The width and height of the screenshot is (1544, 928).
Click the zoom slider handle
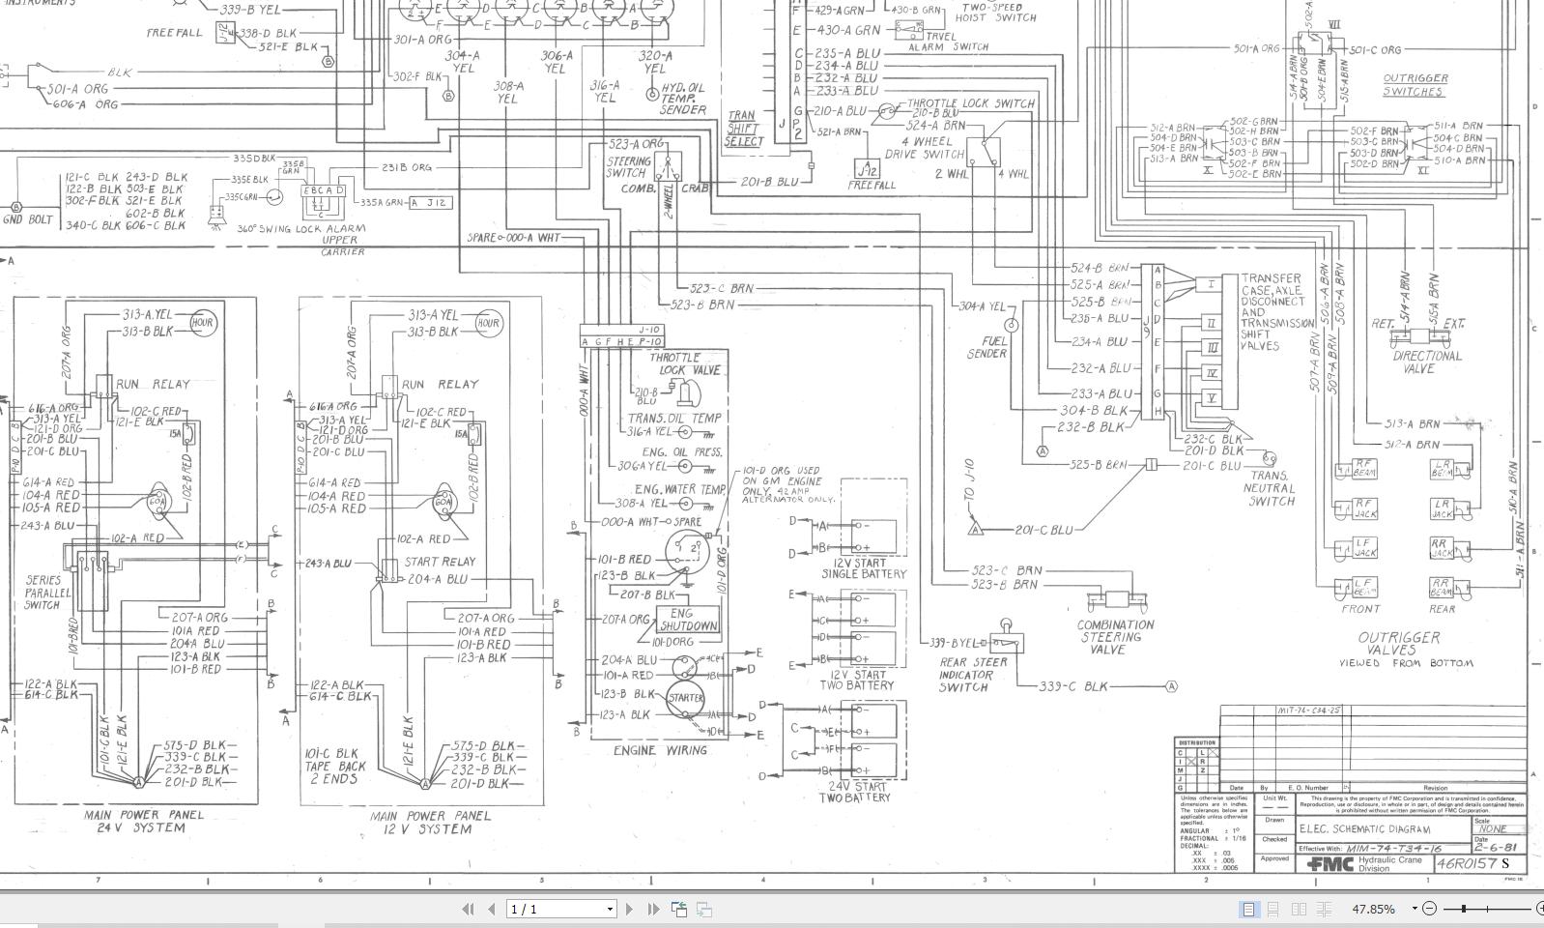[1465, 909]
